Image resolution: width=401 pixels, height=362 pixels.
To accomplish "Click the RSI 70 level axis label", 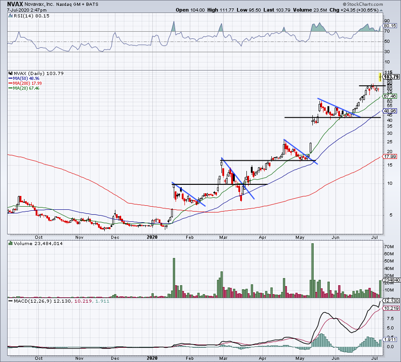I will pyautogui.click(x=387, y=31).
